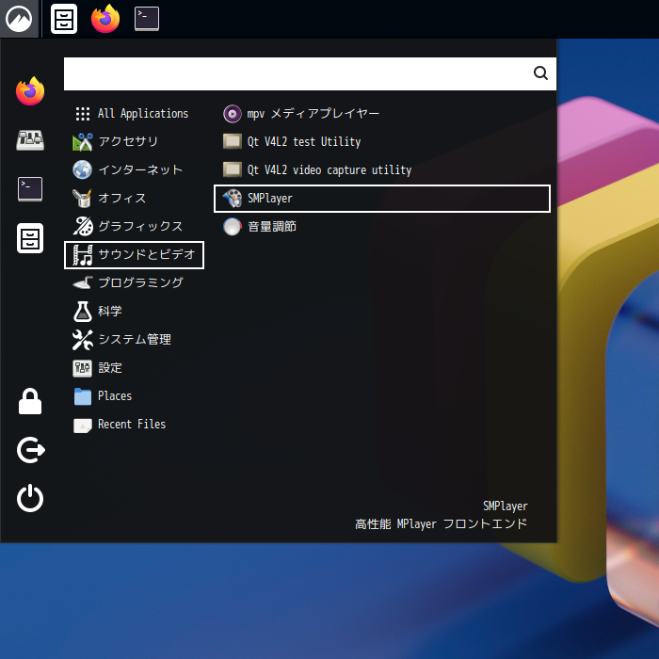Launch Firefox from the top panel
Image resolution: width=659 pixels, height=659 pixels.
click(105, 19)
